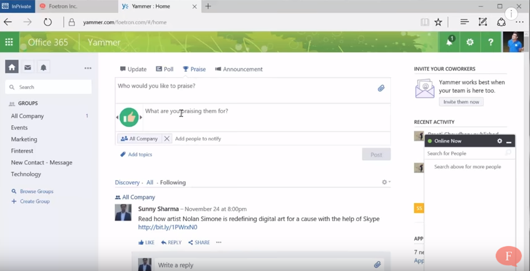Screen dimensions: 530x271
Task: Click the Post button
Action: [x=376, y=155]
